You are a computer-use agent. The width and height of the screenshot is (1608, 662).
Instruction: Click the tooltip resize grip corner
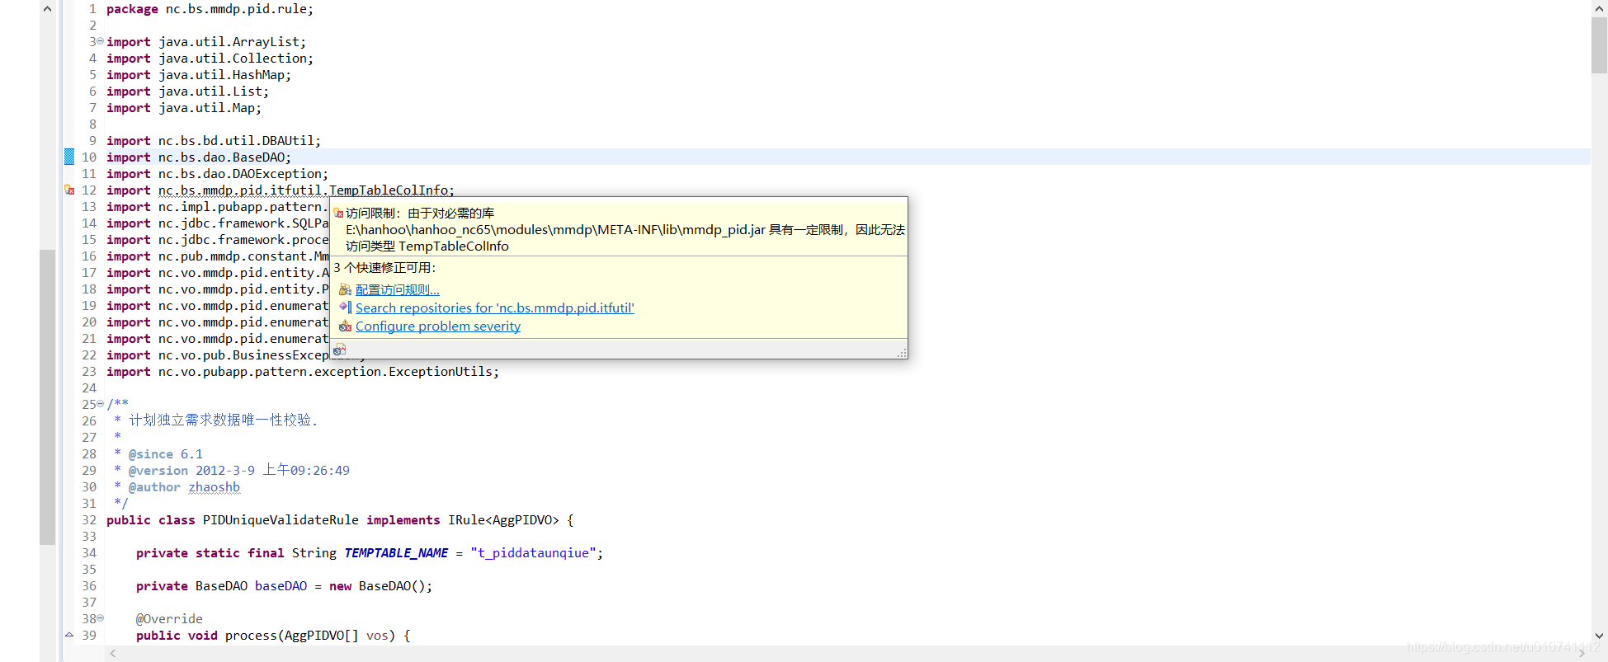coord(902,353)
